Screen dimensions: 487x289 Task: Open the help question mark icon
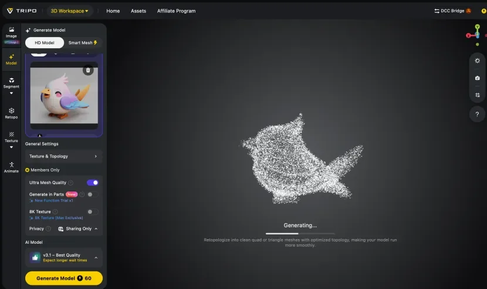tap(478, 114)
